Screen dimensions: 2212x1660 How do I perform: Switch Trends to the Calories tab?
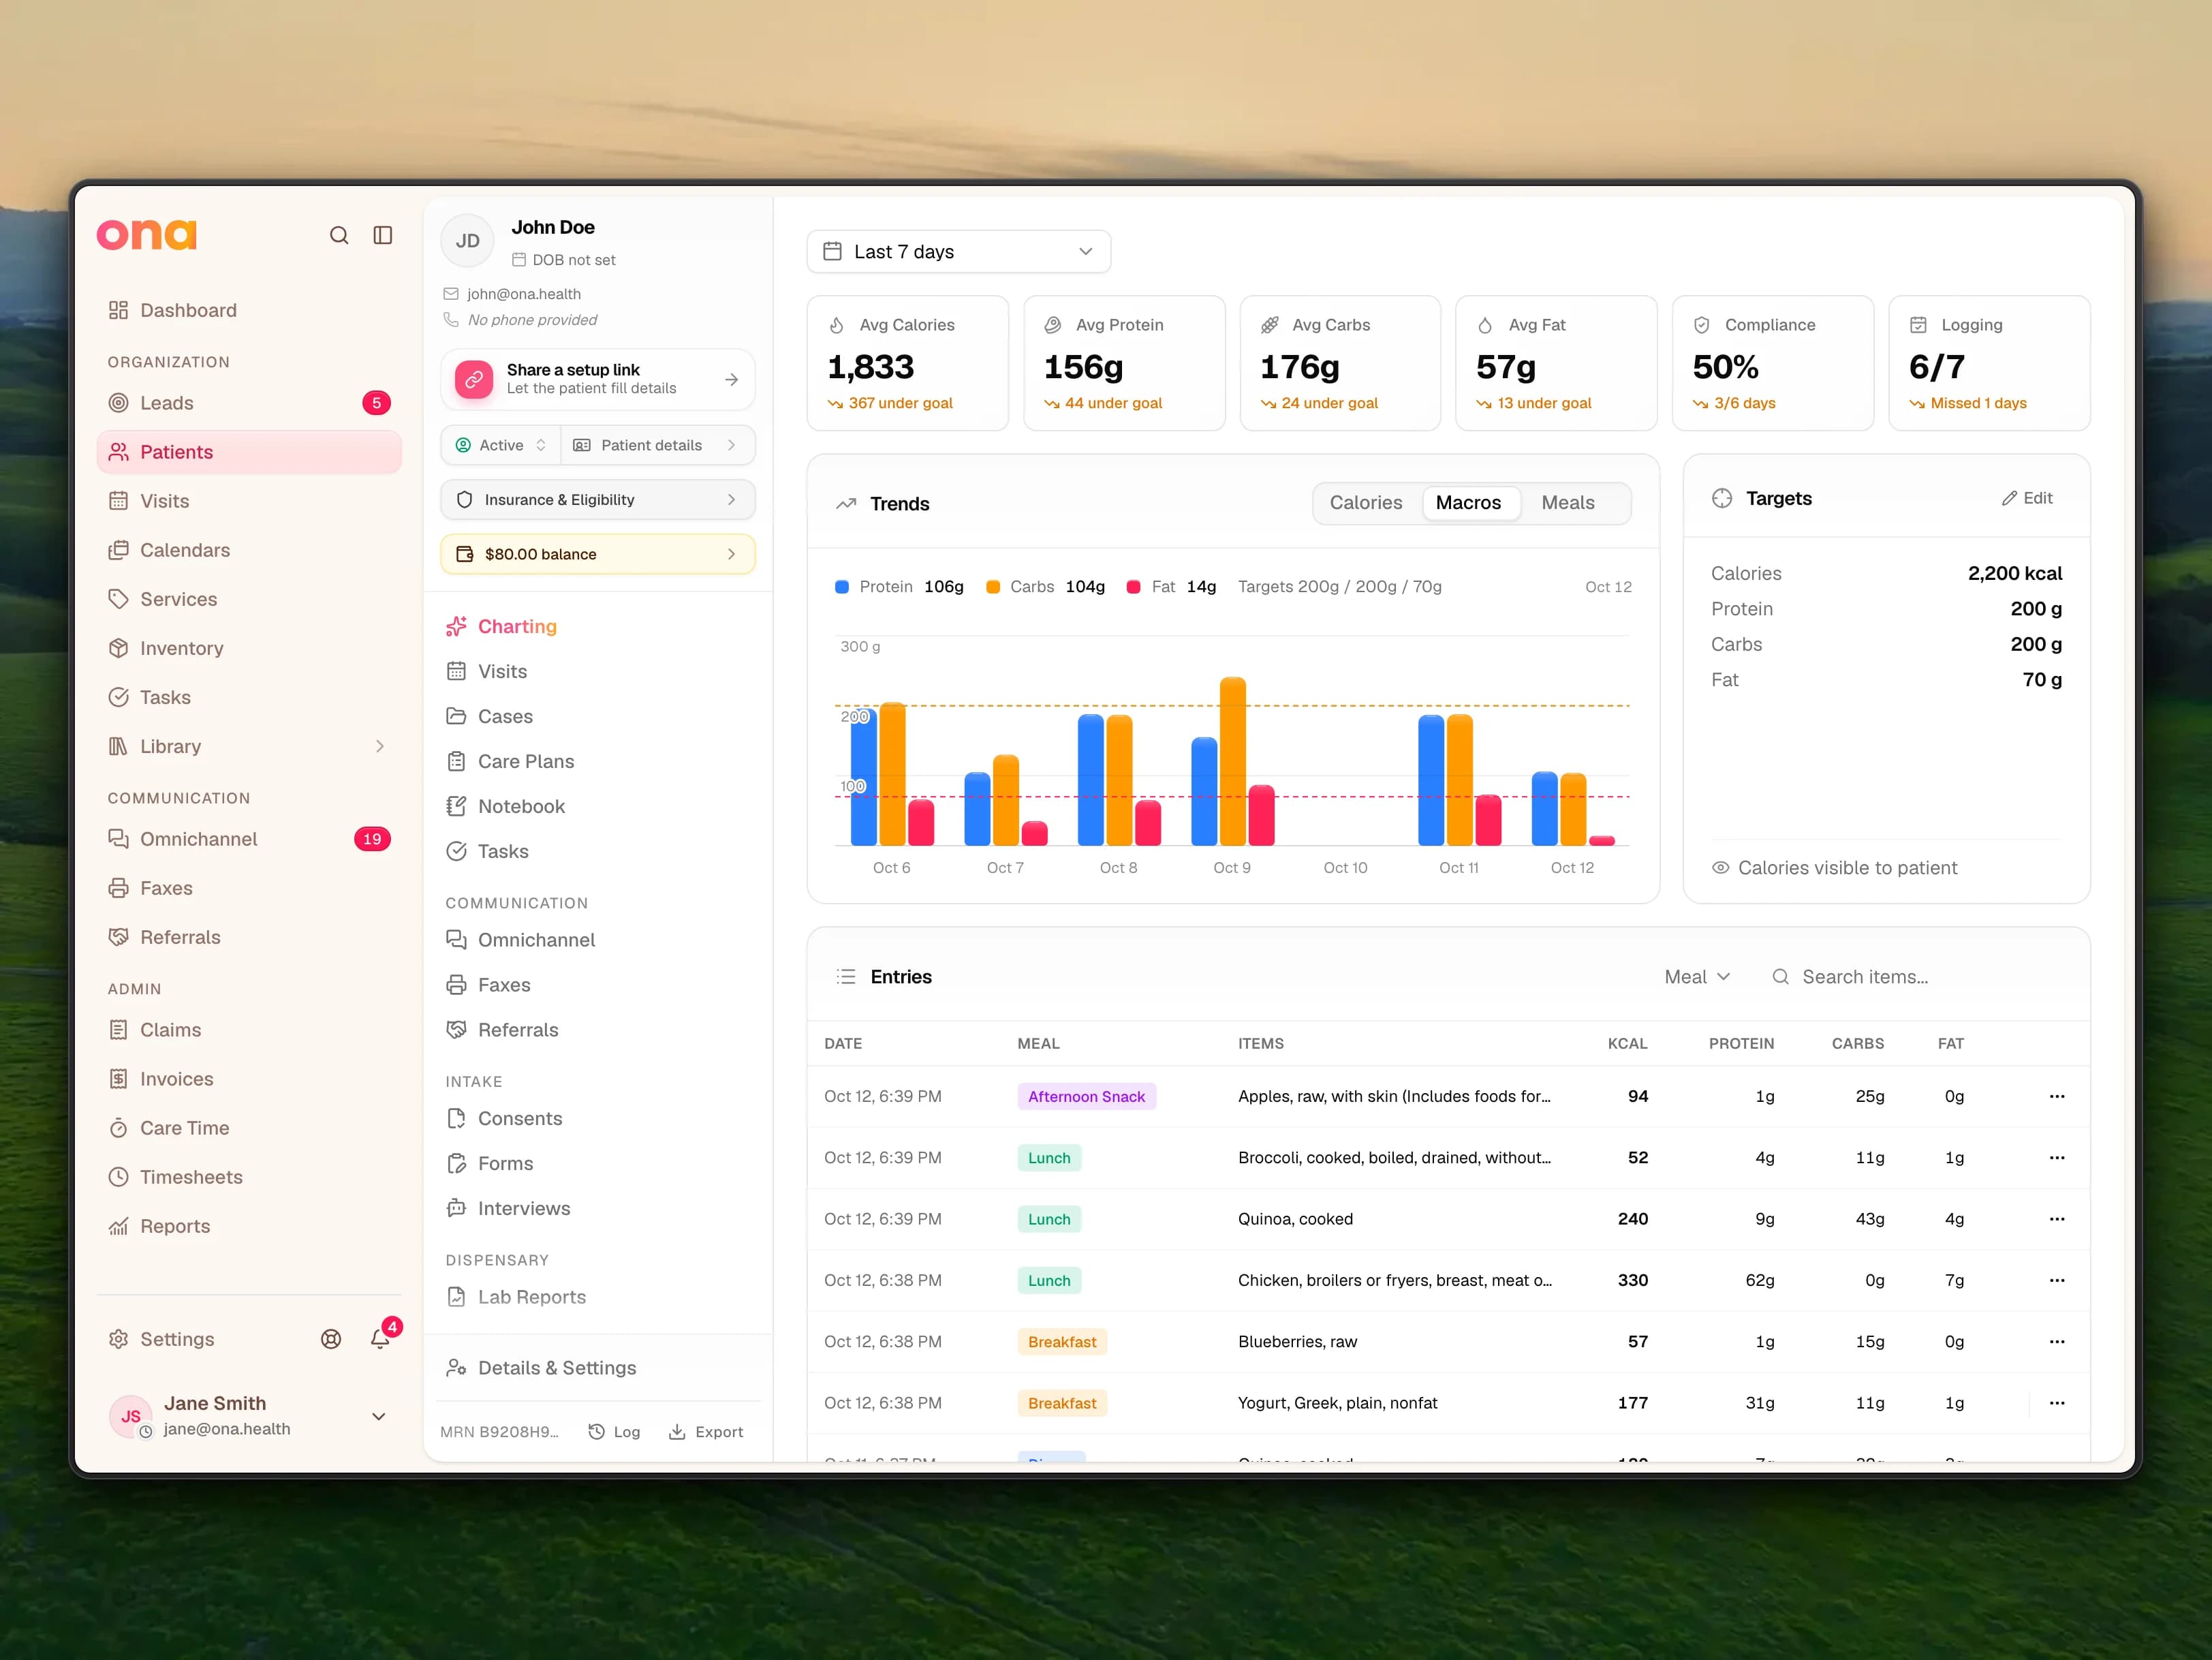click(1366, 503)
